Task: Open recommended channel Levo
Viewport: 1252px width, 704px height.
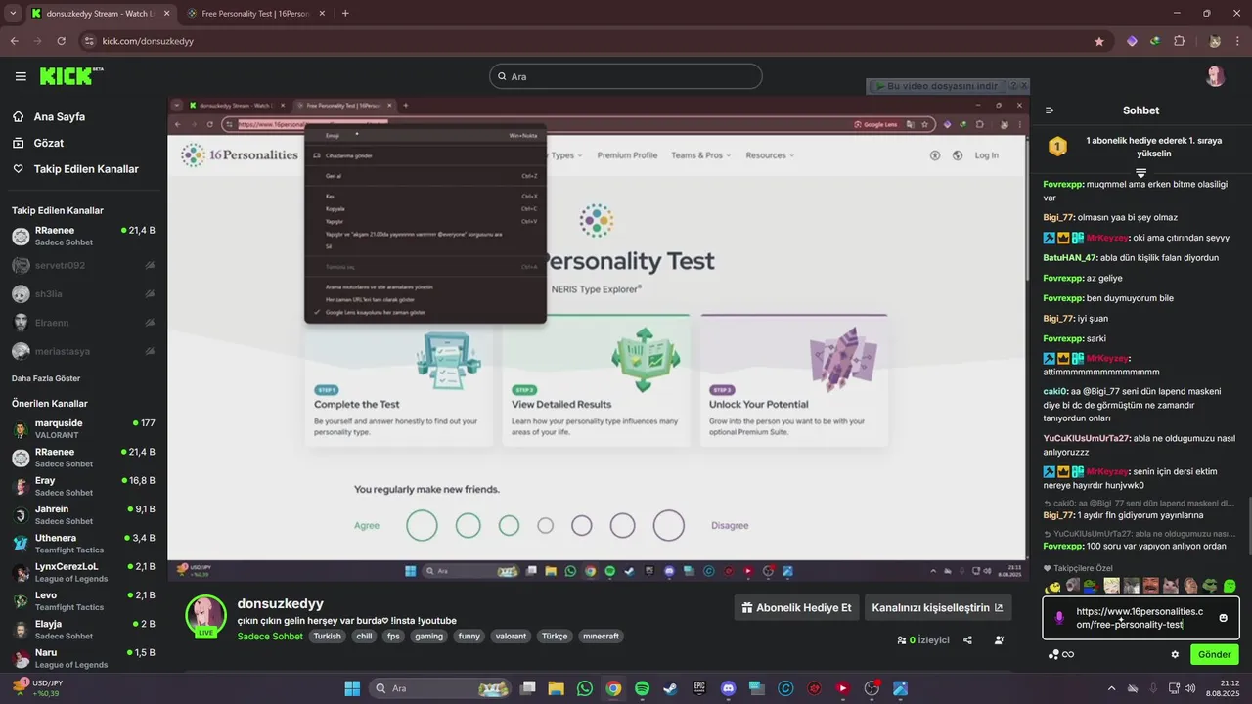Action: click(x=83, y=600)
